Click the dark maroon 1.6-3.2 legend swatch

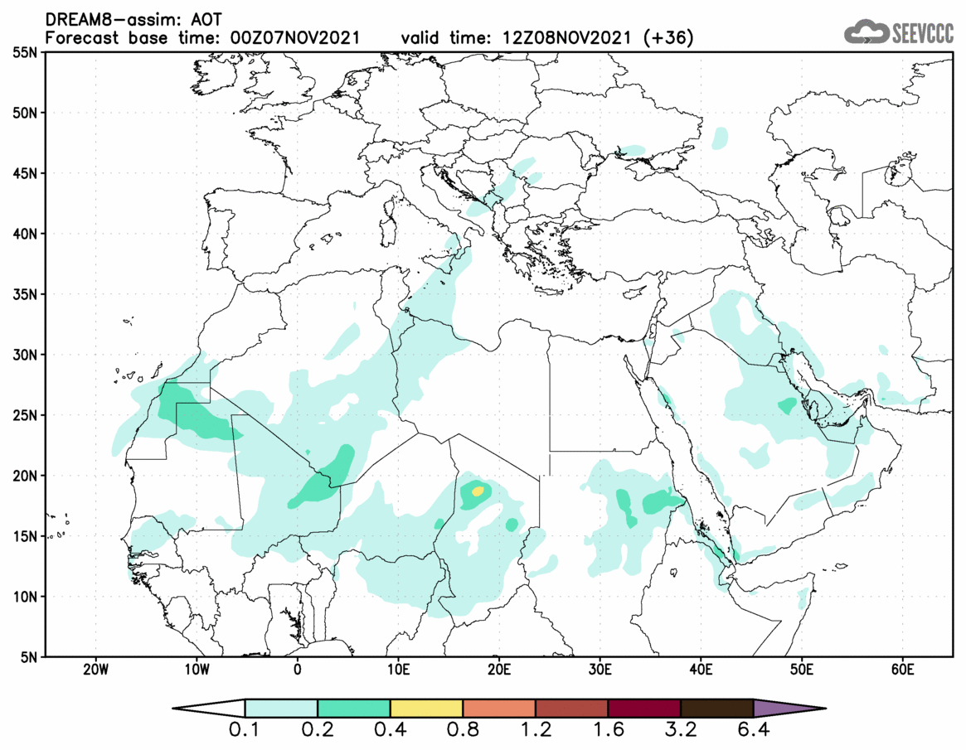(x=644, y=708)
